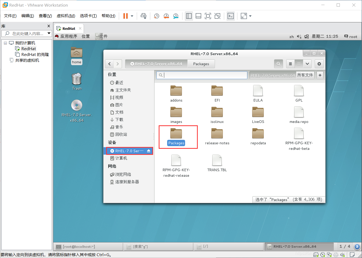Switch file manager to grid view
The height and width of the screenshot is (258, 362).
[x=299, y=64]
